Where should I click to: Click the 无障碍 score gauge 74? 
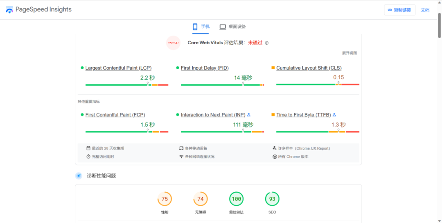201,199
